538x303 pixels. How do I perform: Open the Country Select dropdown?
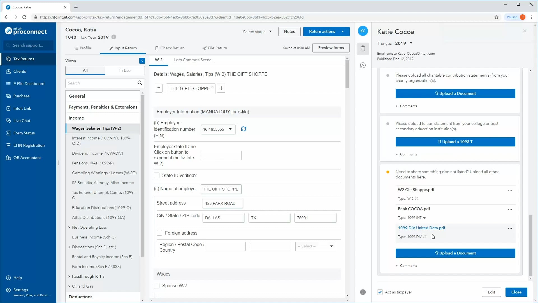point(315,246)
